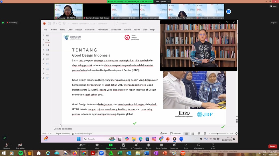This screenshot has width=279, height=156.
Task: Click Fit slide to window icon
Action: [236, 134]
